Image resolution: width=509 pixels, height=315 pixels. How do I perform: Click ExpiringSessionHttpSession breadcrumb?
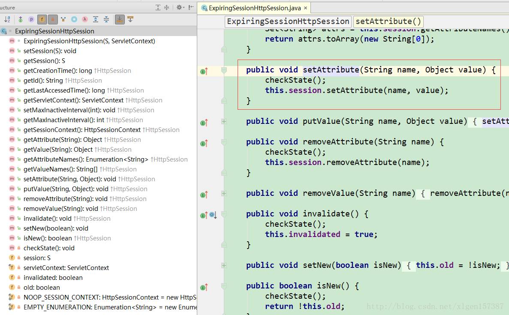[x=288, y=21]
